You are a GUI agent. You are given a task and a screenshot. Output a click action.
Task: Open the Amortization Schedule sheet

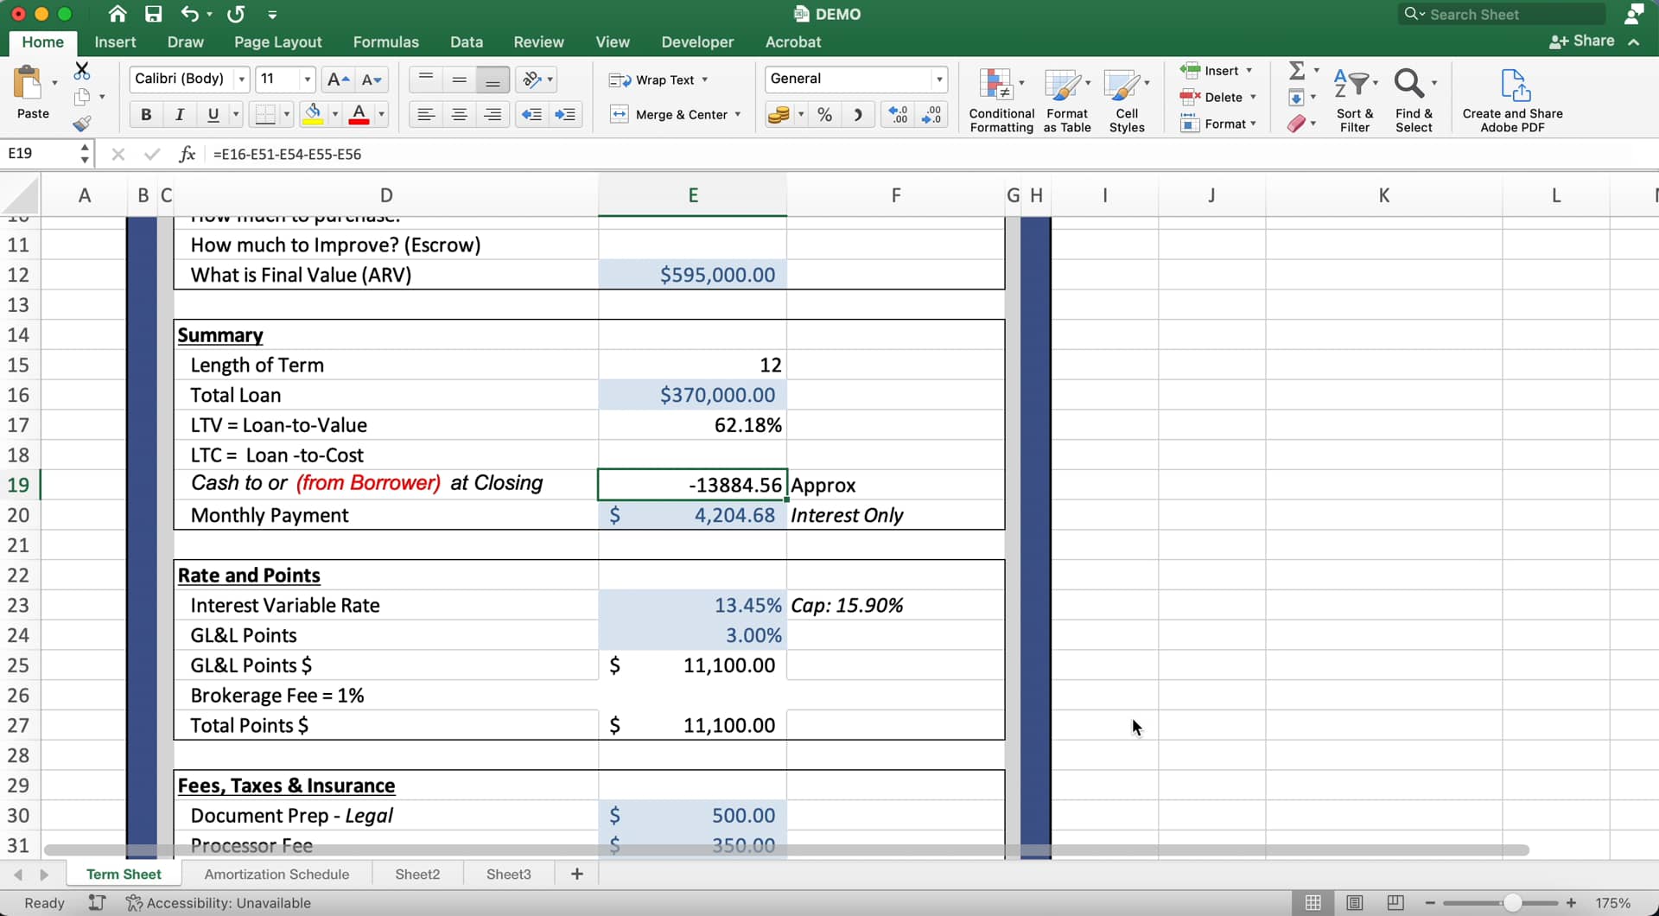coord(276,874)
